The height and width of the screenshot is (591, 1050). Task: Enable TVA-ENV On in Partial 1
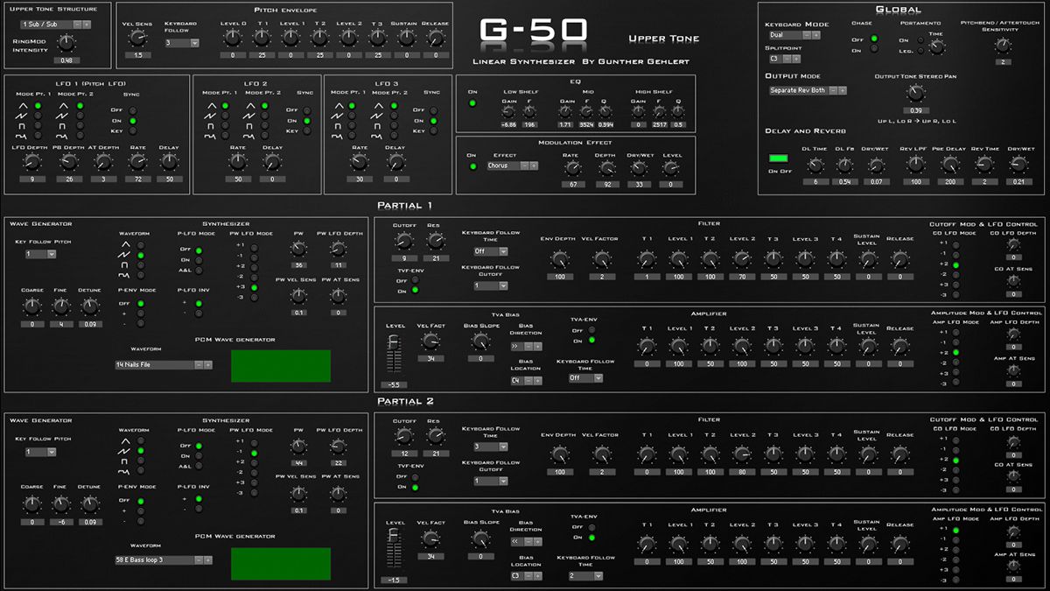click(x=591, y=340)
